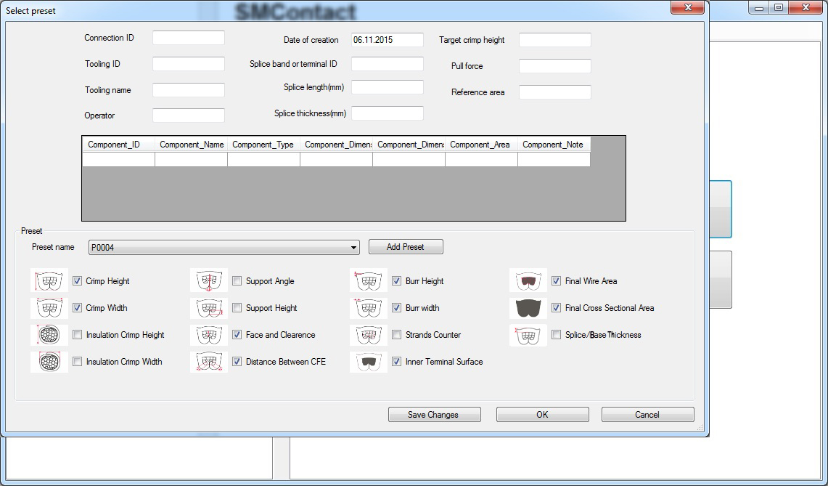Click the Crimp Height diagram icon
Screen dimensions: 828x486
pyautogui.click(x=49, y=281)
